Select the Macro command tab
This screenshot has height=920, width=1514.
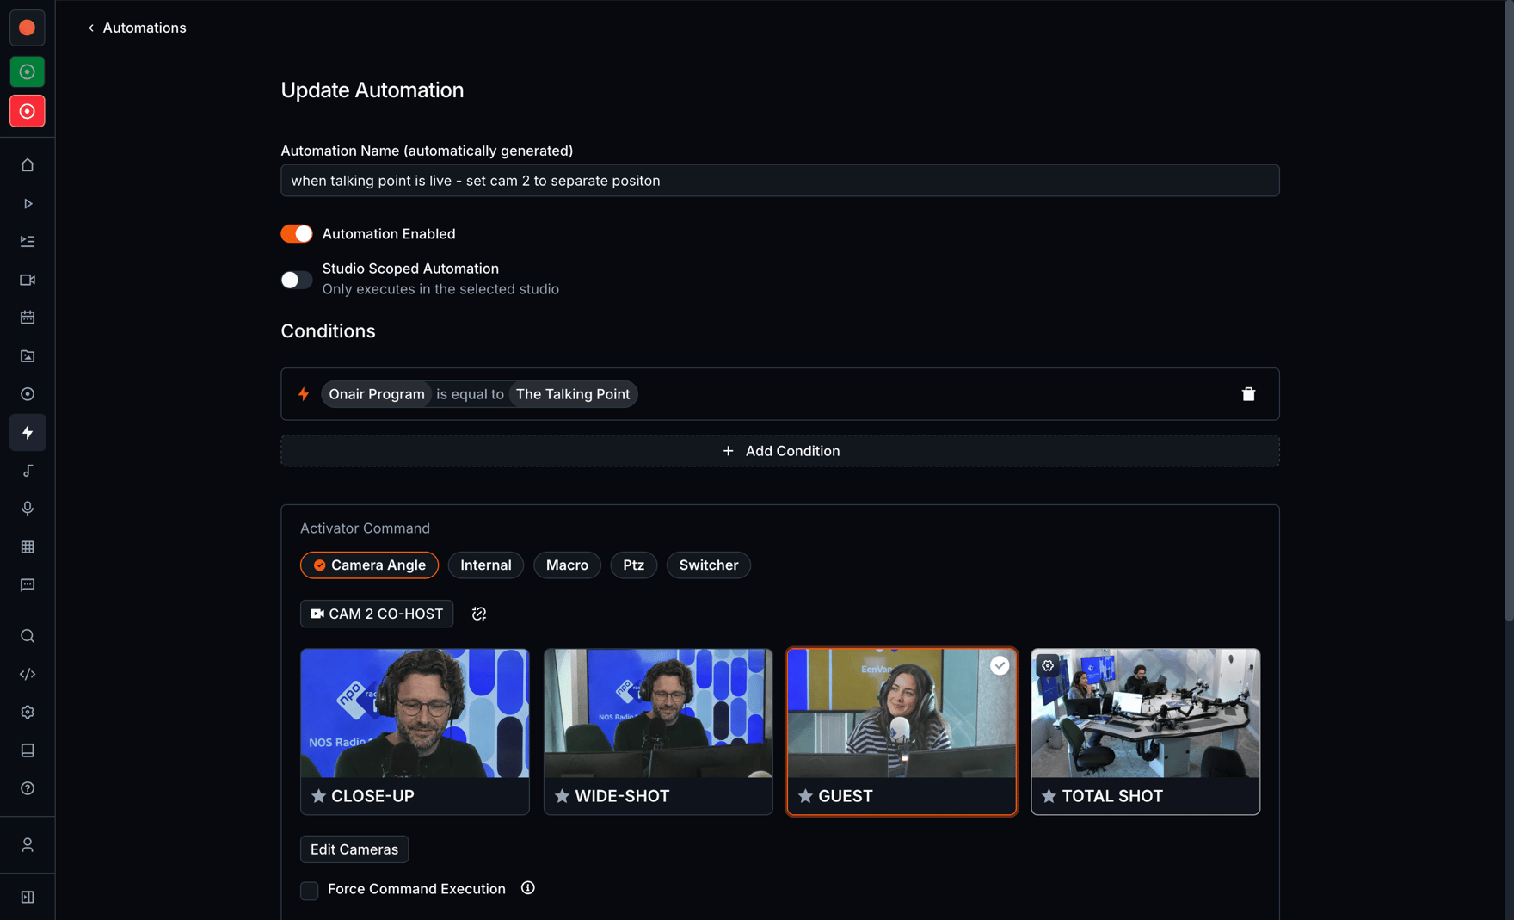[x=567, y=565]
